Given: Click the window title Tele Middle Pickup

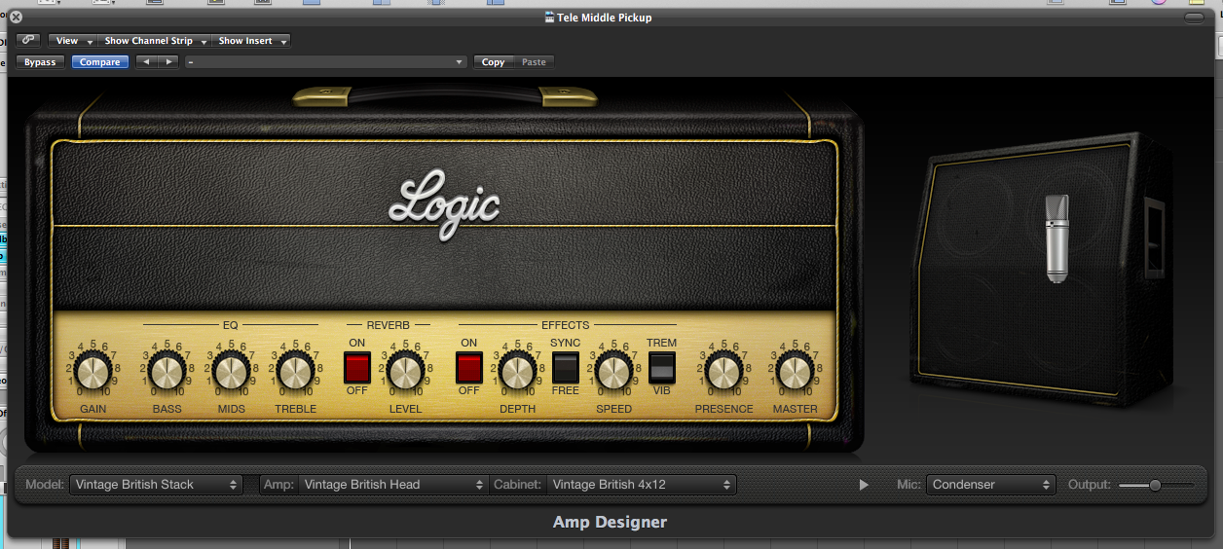Looking at the screenshot, I should 605,18.
